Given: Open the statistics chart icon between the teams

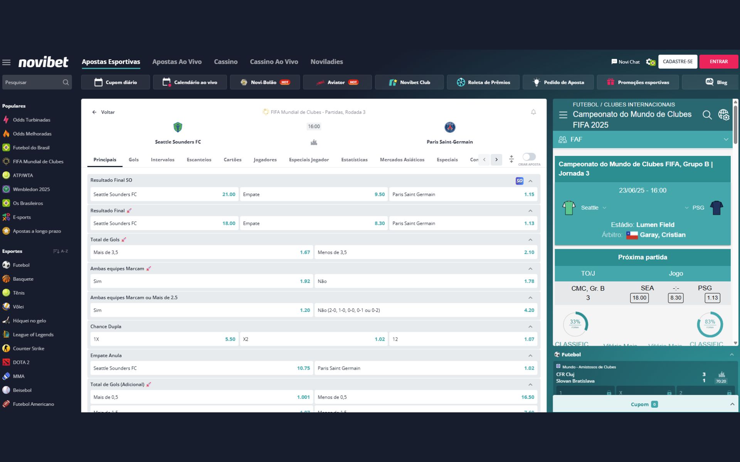Looking at the screenshot, I should click(x=314, y=142).
